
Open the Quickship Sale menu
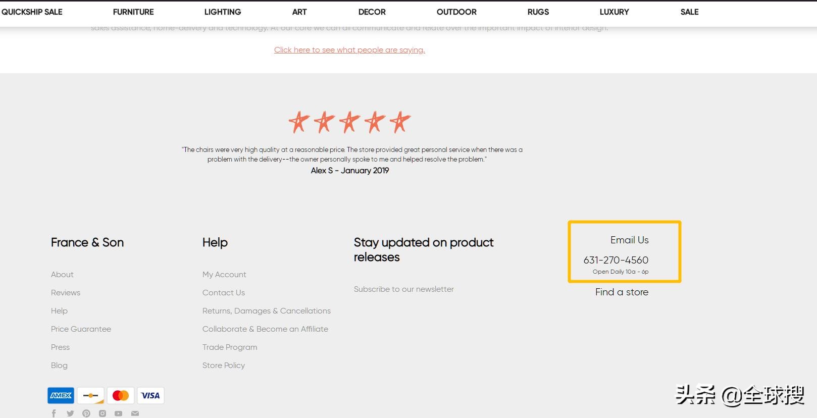pyautogui.click(x=32, y=12)
